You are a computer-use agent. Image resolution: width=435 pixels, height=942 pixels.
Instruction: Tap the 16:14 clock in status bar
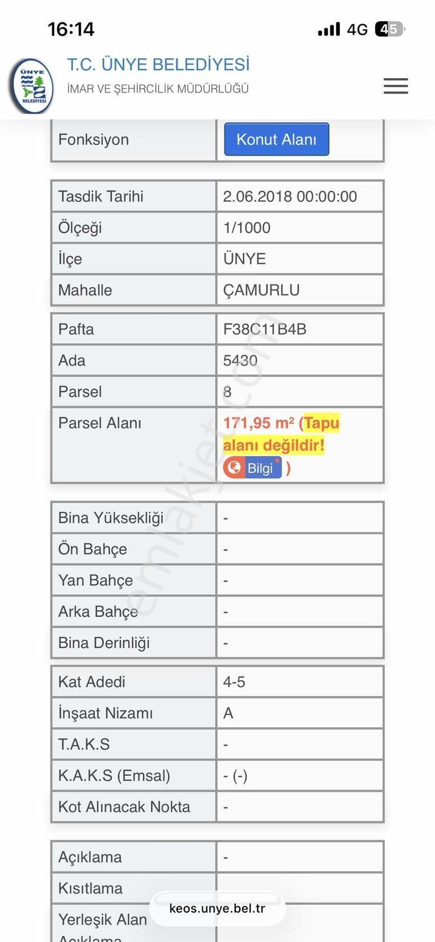(71, 29)
